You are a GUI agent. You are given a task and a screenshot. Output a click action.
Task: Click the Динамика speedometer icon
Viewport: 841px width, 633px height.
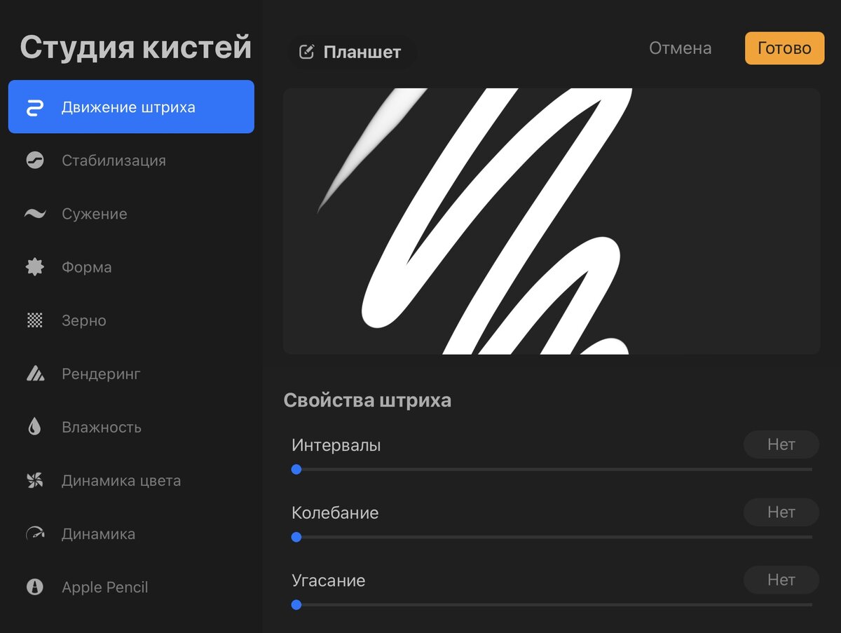tap(34, 533)
